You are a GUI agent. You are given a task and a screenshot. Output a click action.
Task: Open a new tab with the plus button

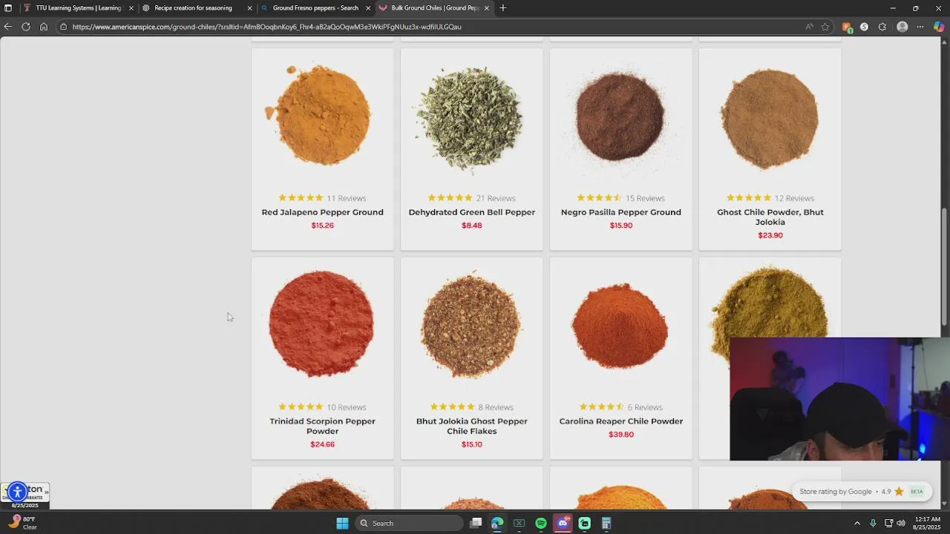click(502, 8)
